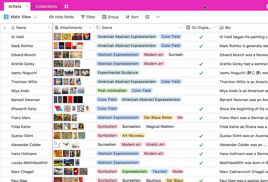This screenshot has width=268, height=182.
Task: Uncheck On Display for Isamu Noguchi
Action: 201,73
